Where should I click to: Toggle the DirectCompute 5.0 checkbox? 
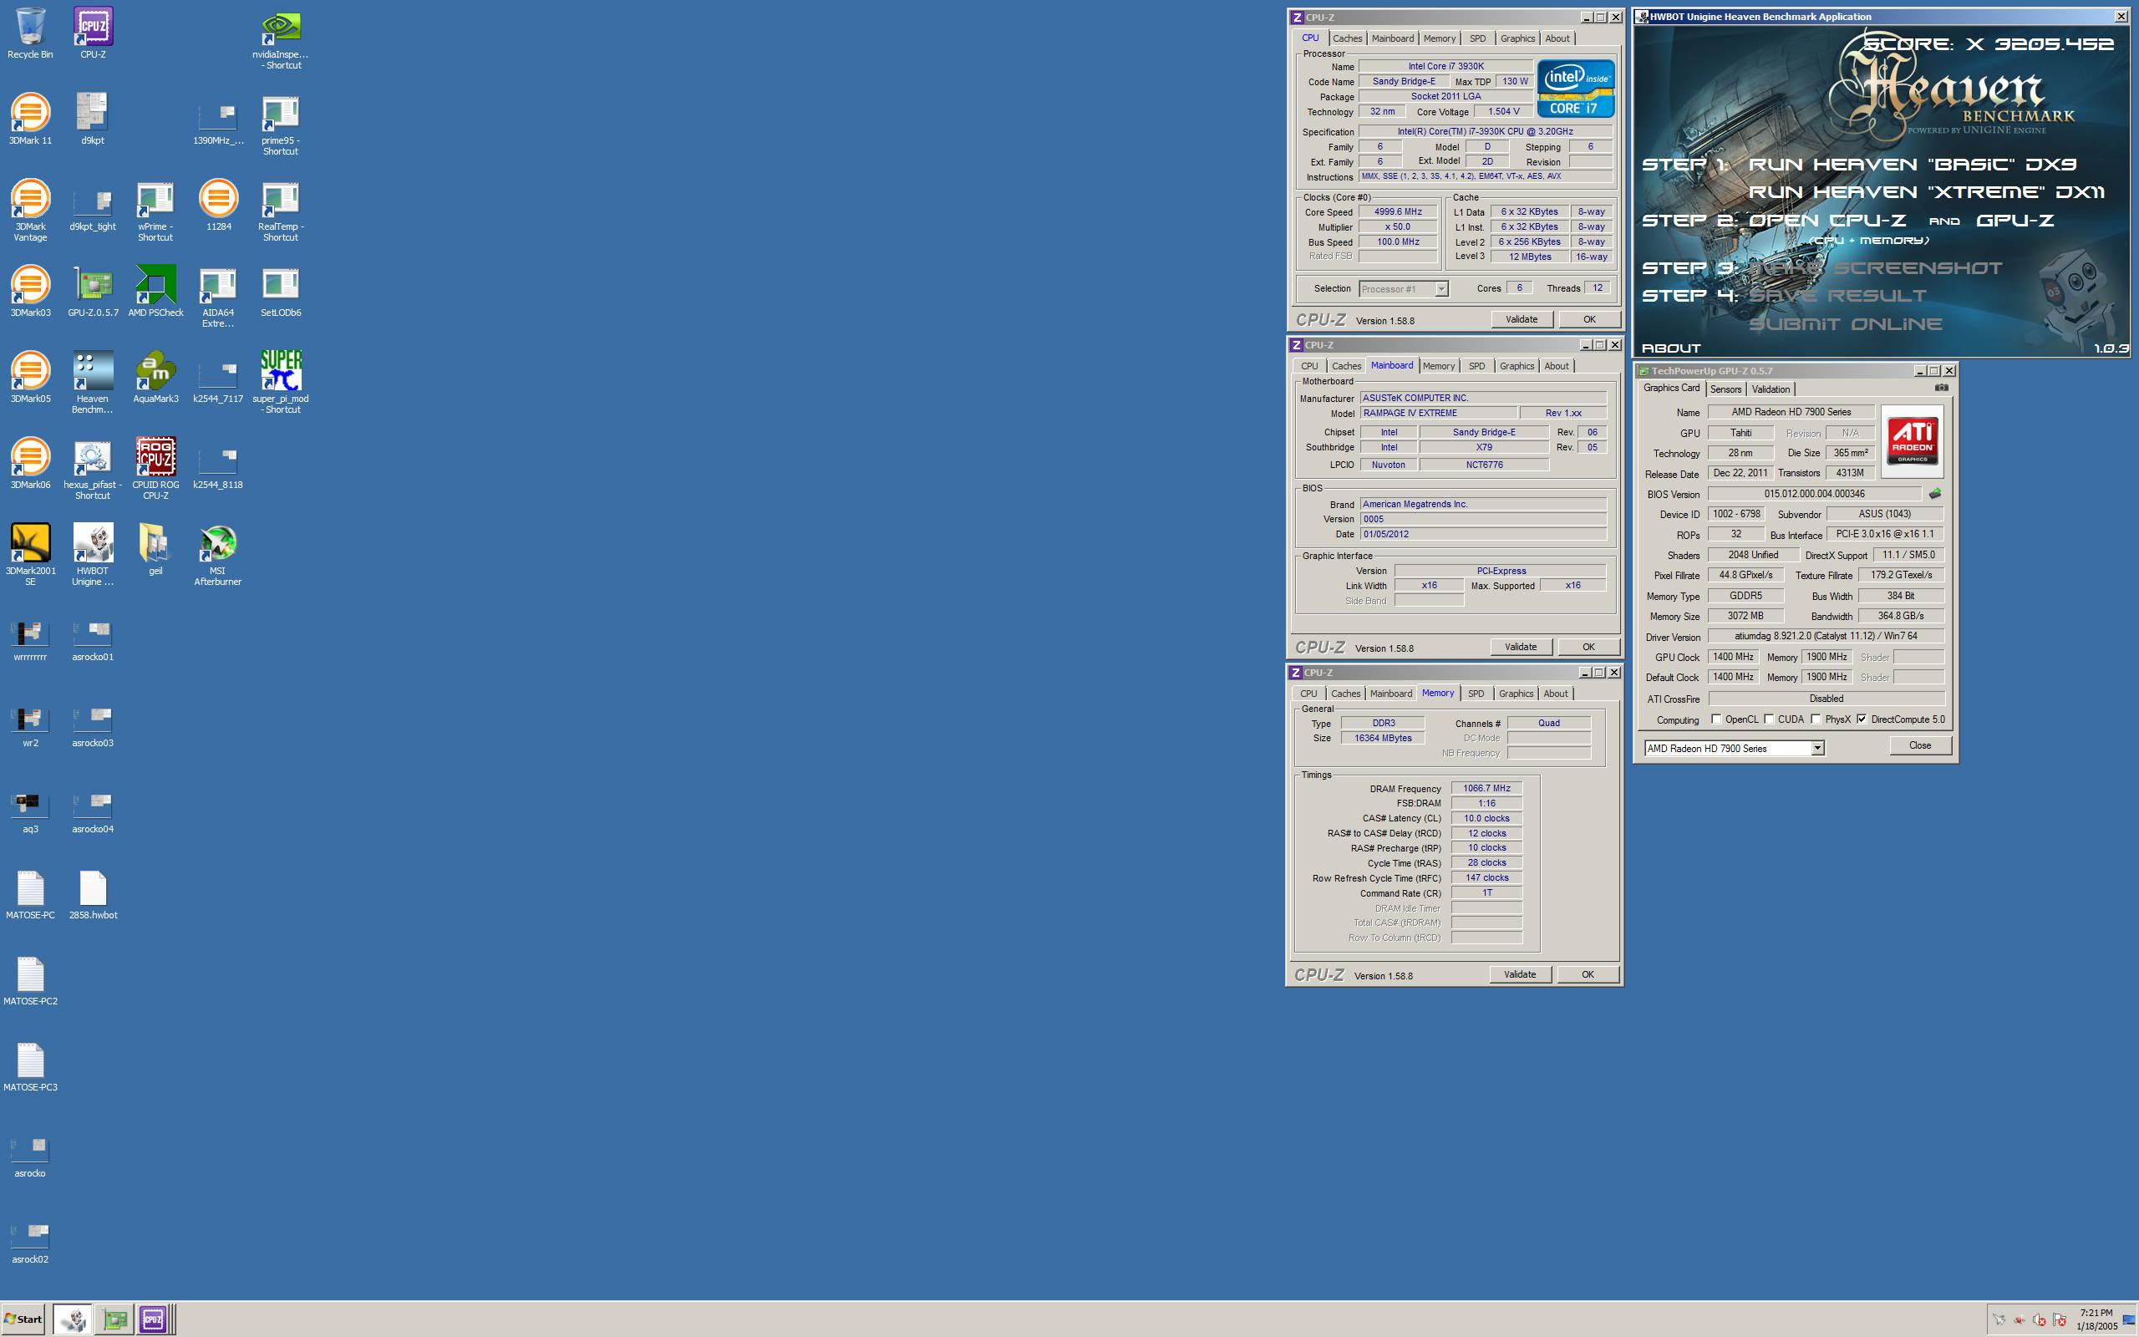point(1862,719)
